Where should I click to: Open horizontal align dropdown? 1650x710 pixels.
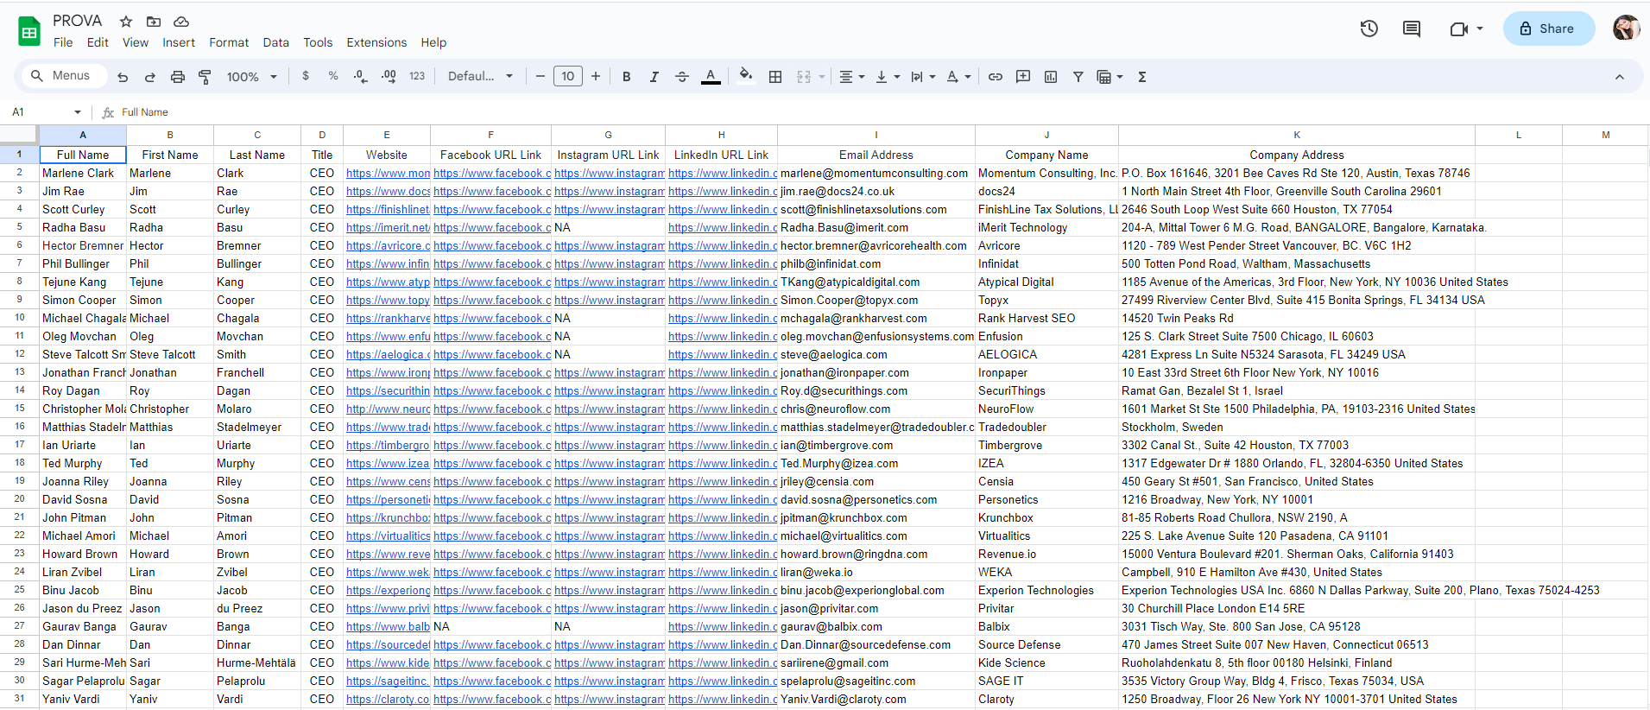pos(851,77)
